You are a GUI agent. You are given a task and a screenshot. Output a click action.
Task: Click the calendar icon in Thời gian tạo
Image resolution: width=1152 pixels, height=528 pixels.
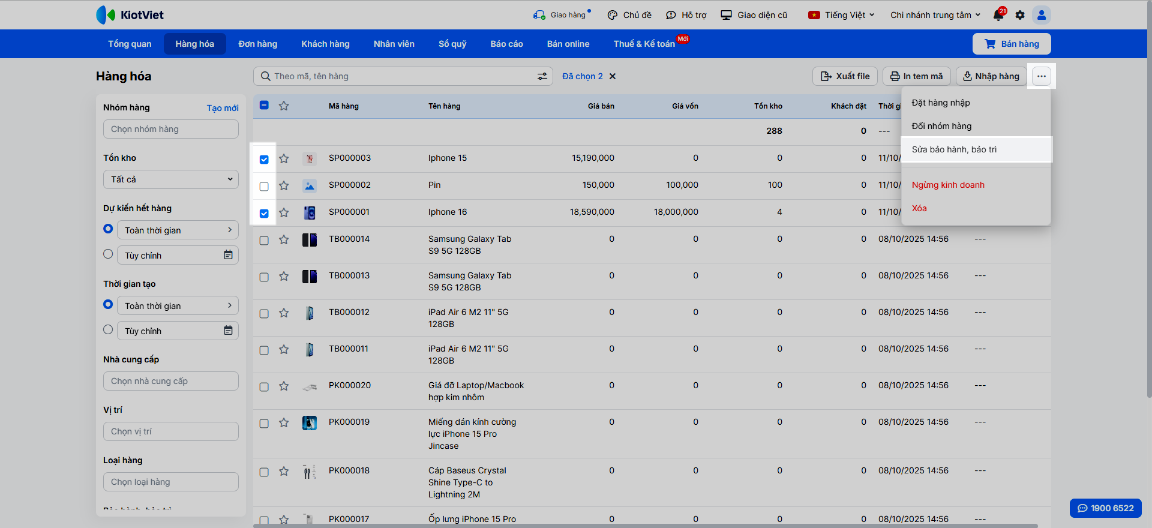coord(228,331)
